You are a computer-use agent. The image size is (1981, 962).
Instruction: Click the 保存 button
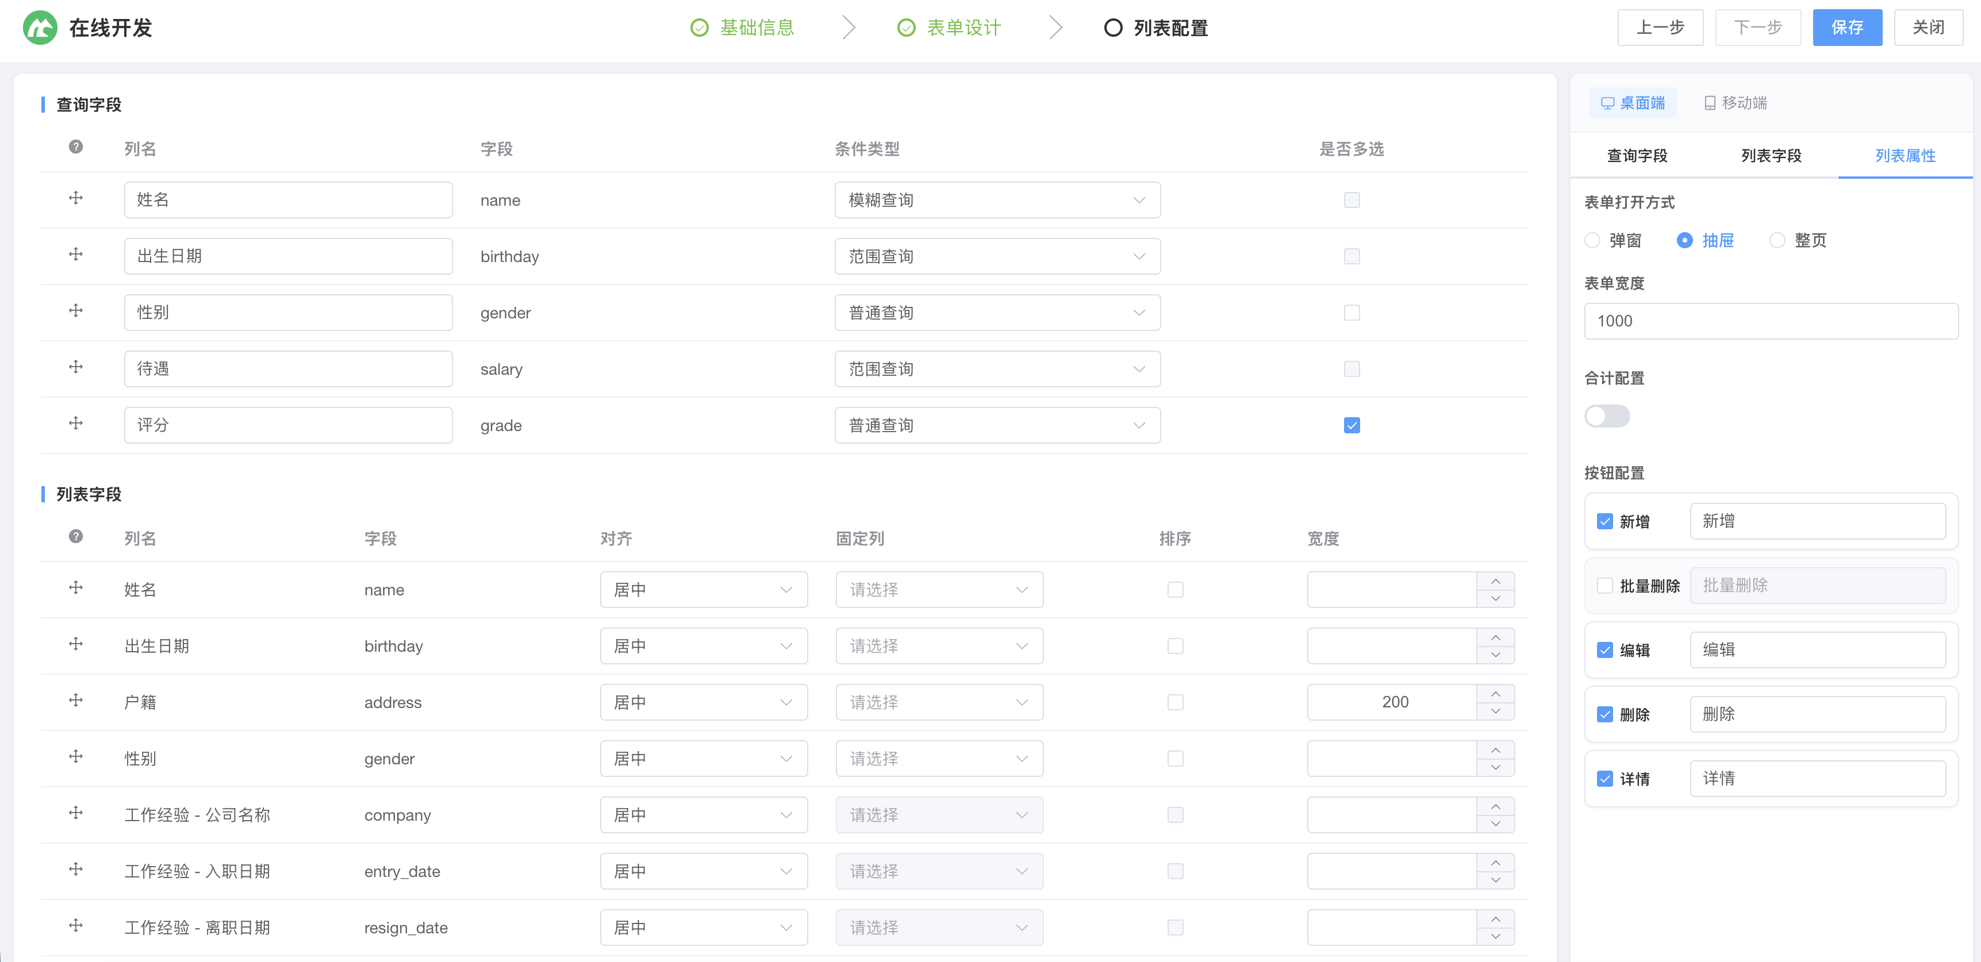[1846, 28]
